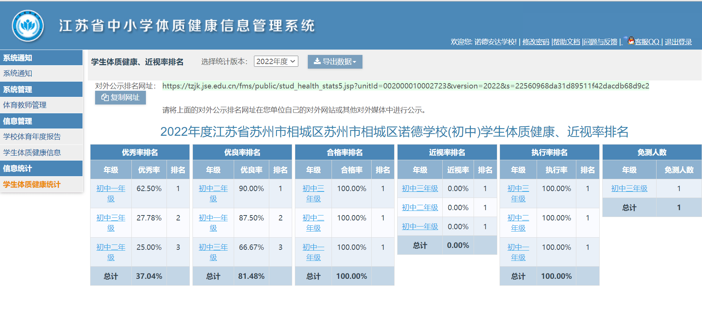Click the 优秀率排名 table header
The height and width of the screenshot is (336, 702).
click(x=140, y=152)
